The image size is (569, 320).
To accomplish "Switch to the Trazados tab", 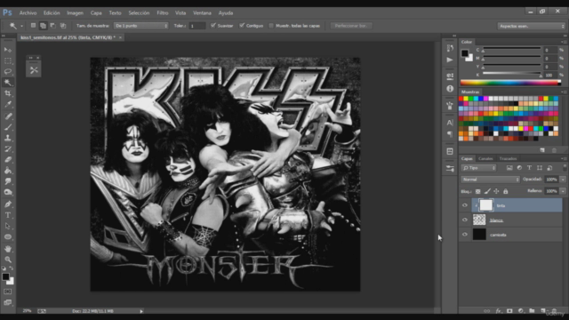I will point(508,158).
